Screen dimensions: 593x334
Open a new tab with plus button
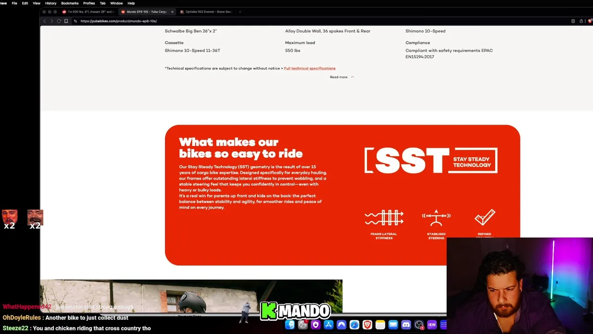240,12
